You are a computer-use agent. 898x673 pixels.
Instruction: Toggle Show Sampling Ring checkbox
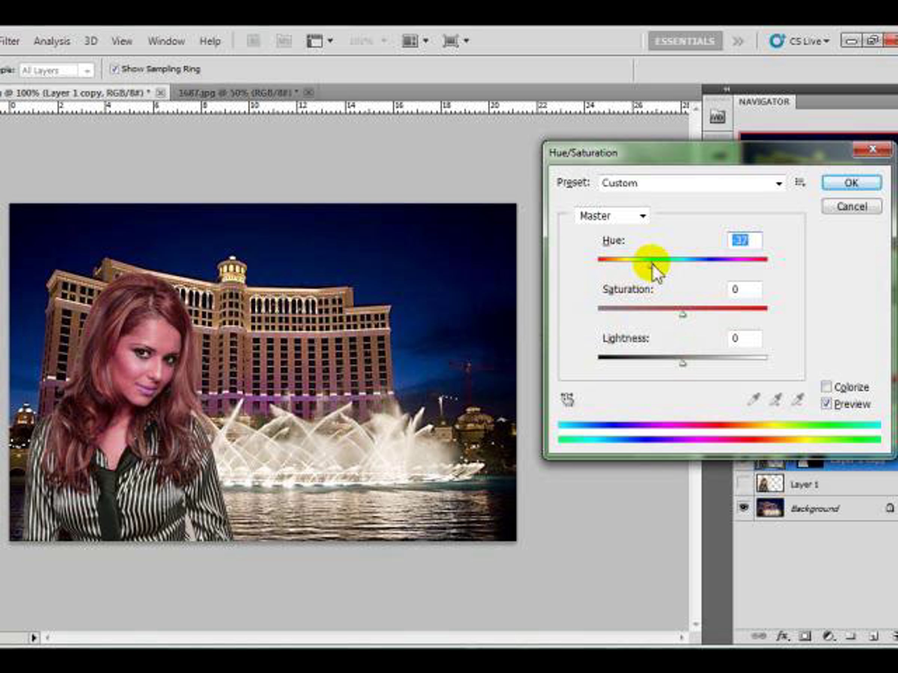click(x=114, y=70)
